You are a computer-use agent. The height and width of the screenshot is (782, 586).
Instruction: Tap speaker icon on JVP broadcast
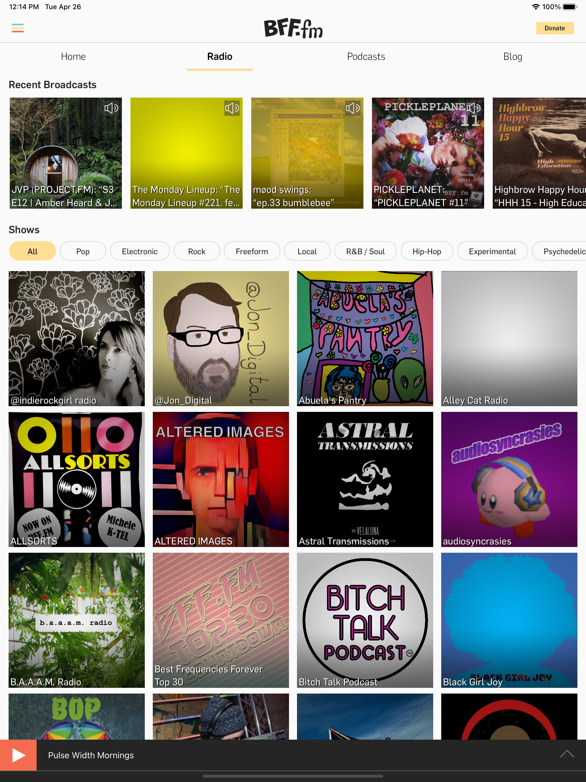point(111,108)
